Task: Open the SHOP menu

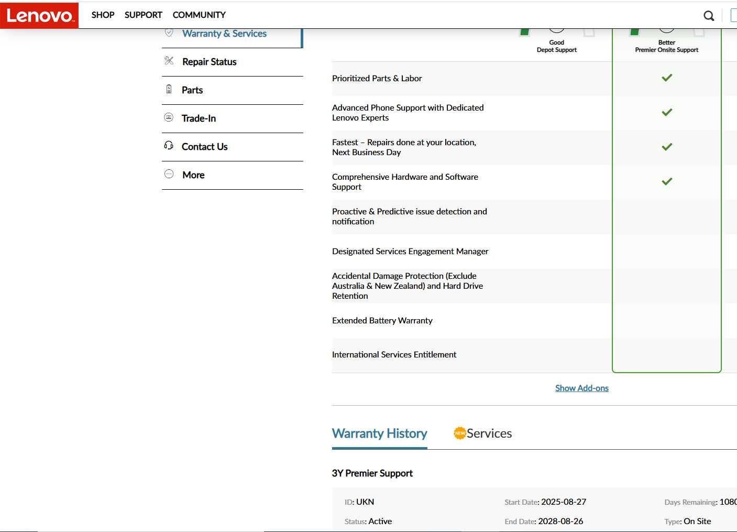Action: click(x=103, y=15)
